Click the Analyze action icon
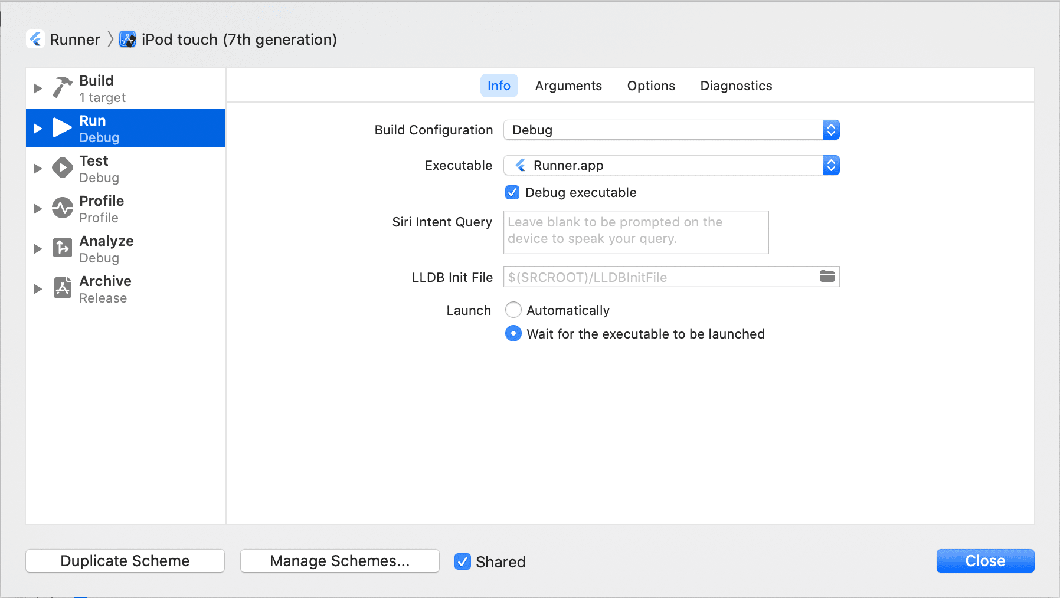The width and height of the screenshot is (1060, 598). click(62, 248)
